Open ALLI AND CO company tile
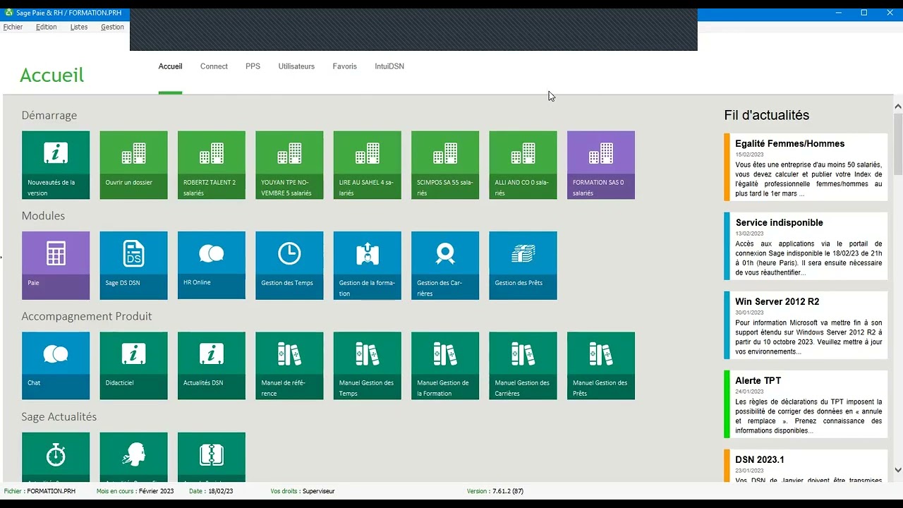This screenshot has width=903, height=508. (523, 165)
